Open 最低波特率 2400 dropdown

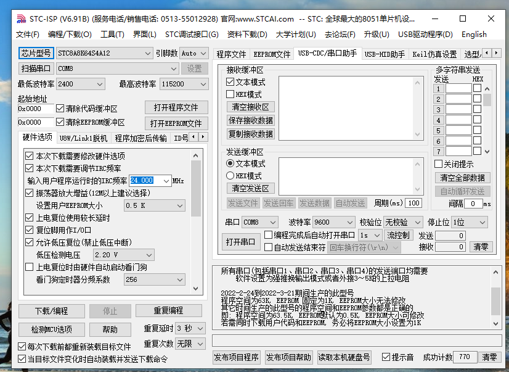coord(81,84)
